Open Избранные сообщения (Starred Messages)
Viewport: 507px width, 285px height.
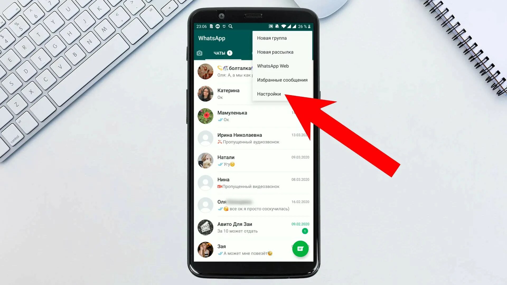coord(282,80)
